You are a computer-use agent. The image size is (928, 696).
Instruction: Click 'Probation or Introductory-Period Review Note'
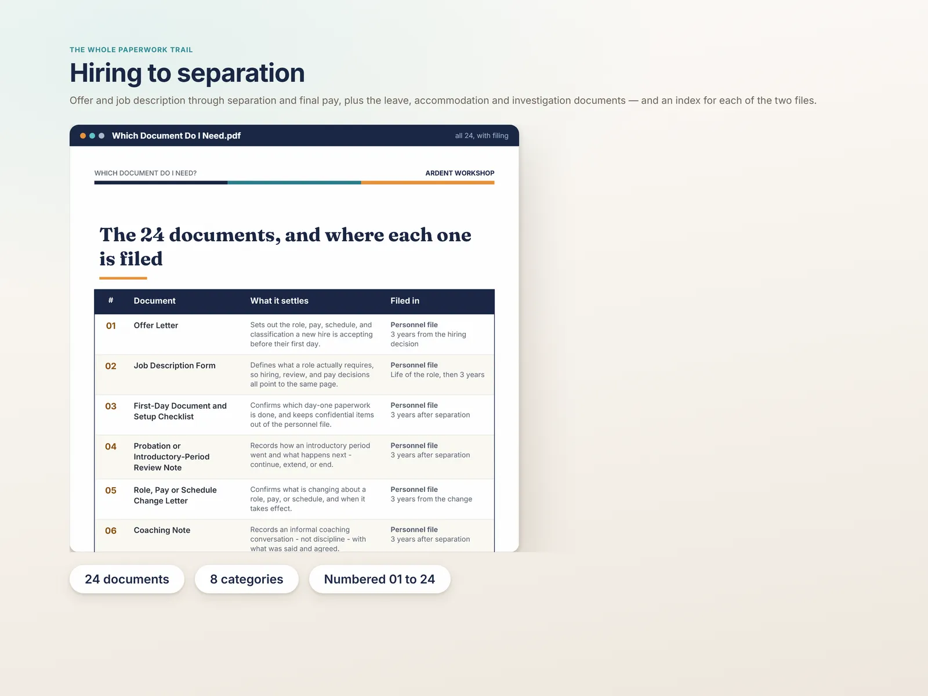(172, 456)
